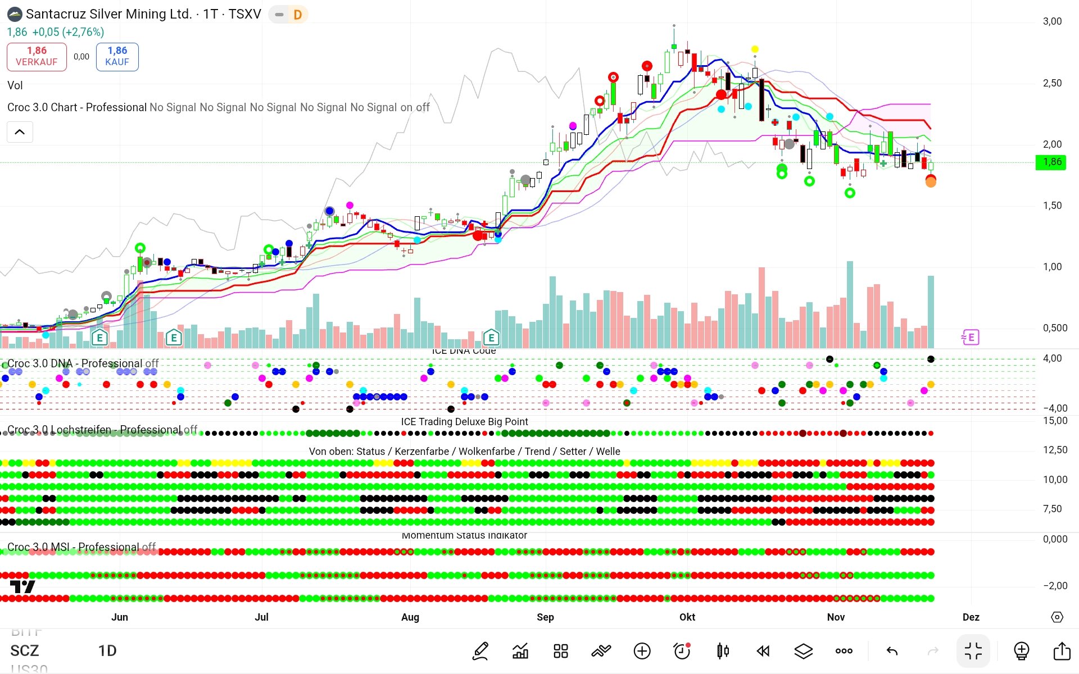Screen dimensions: 1079x674
Task: Click the bar replay rewind icon
Action: (763, 651)
